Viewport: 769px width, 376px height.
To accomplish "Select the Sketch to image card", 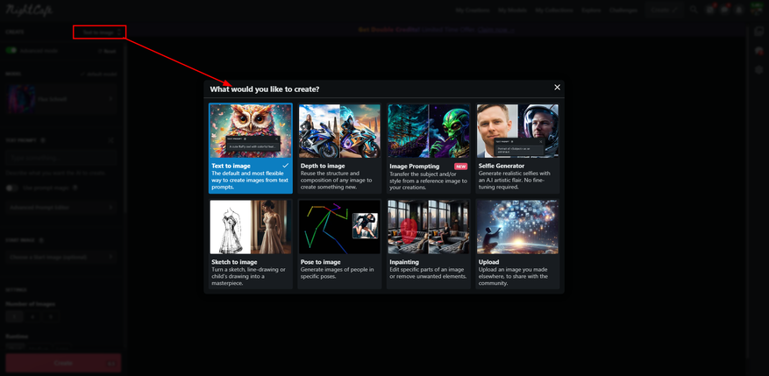I will click(251, 244).
